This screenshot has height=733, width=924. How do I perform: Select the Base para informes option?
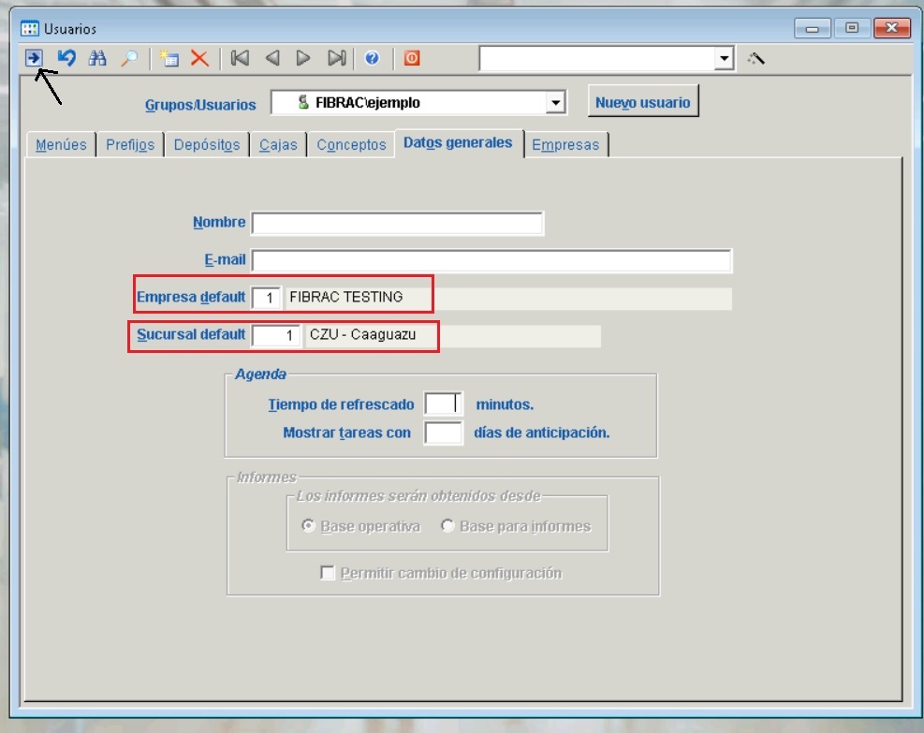[447, 526]
